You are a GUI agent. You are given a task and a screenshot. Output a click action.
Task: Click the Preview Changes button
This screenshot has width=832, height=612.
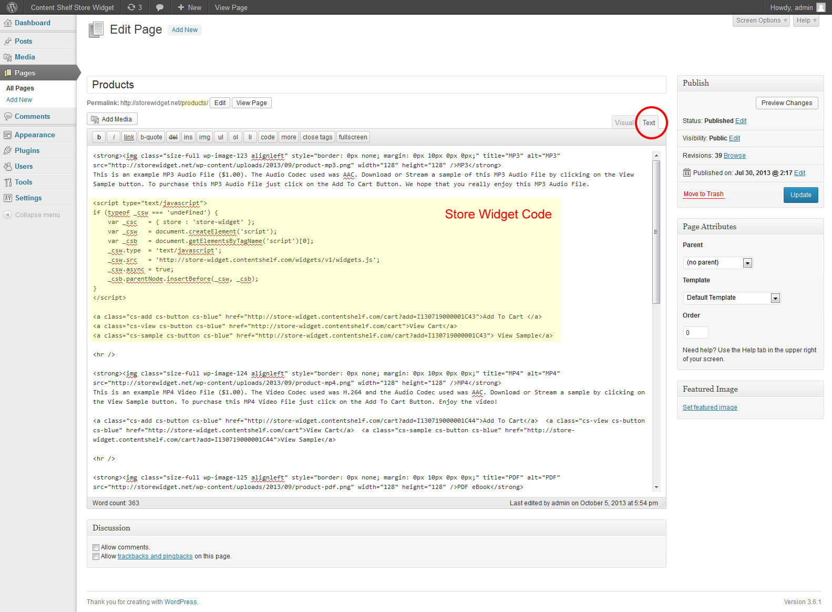pos(786,103)
